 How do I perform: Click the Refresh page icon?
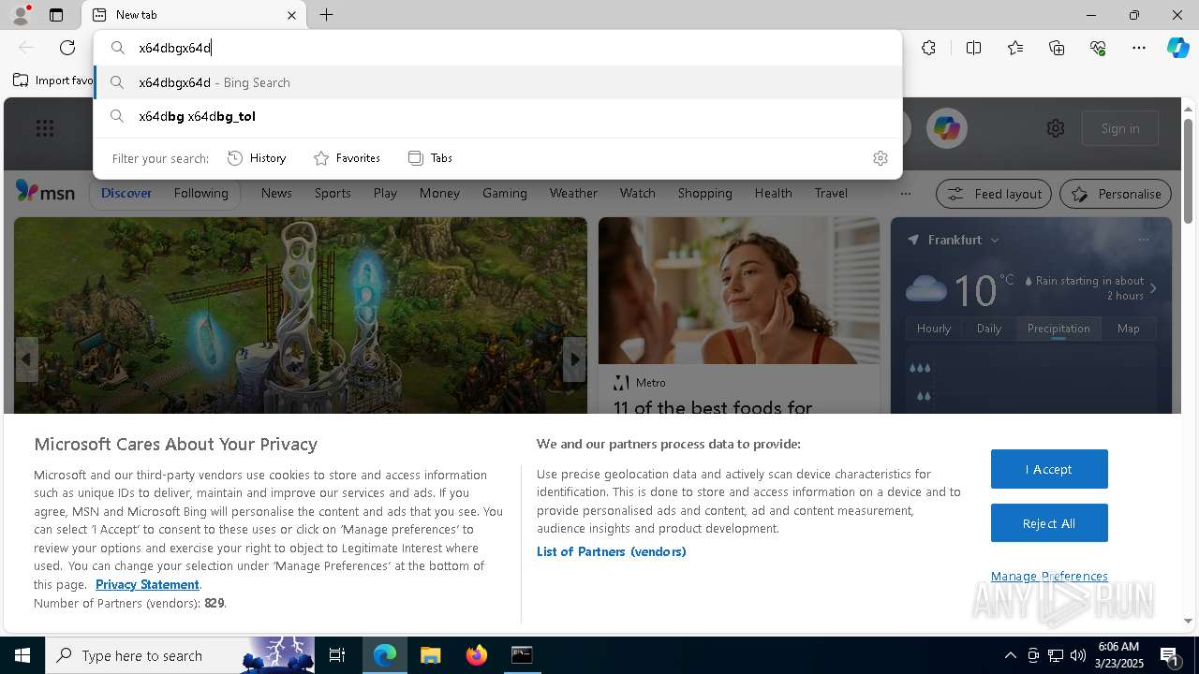pyautogui.click(x=67, y=48)
